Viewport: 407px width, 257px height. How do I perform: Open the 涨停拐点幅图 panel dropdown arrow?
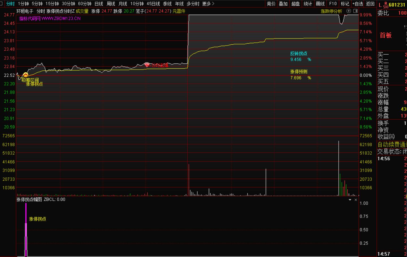[350, 200]
